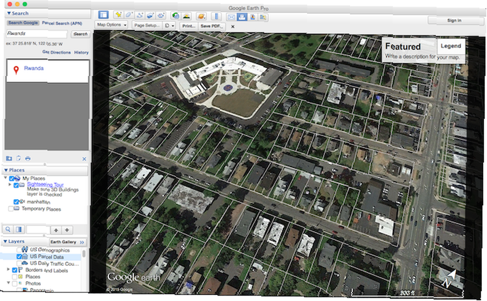Close the print toolbar with the X
Screen dimensions: 487x301
point(233,27)
